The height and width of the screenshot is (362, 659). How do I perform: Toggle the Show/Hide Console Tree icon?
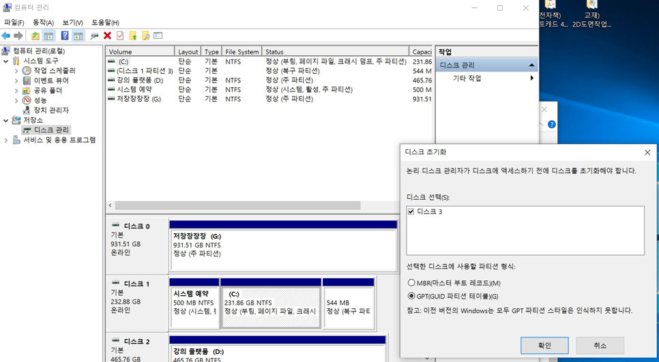48,35
